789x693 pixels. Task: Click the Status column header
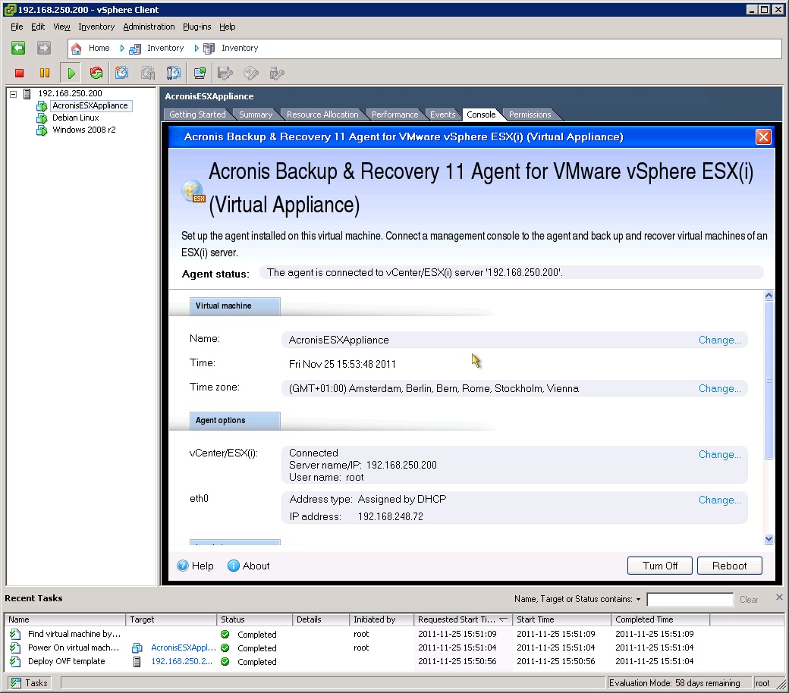(x=254, y=619)
